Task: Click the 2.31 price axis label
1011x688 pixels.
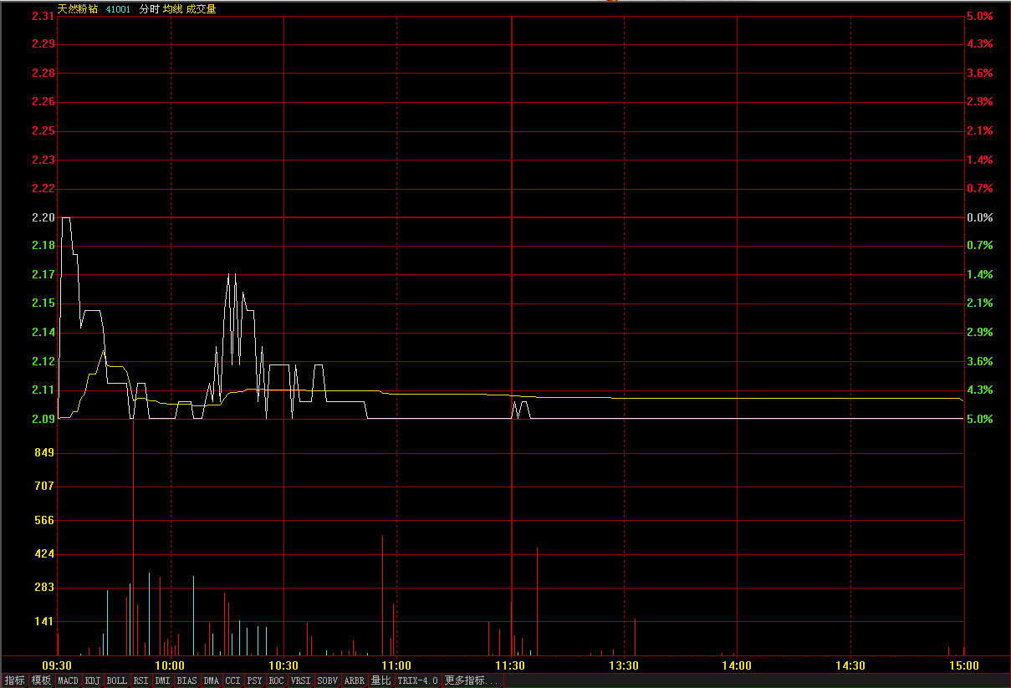Action: (x=43, y=16)
